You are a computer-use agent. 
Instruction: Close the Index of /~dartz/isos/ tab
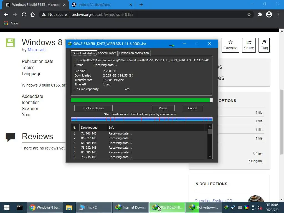[131, 5]
